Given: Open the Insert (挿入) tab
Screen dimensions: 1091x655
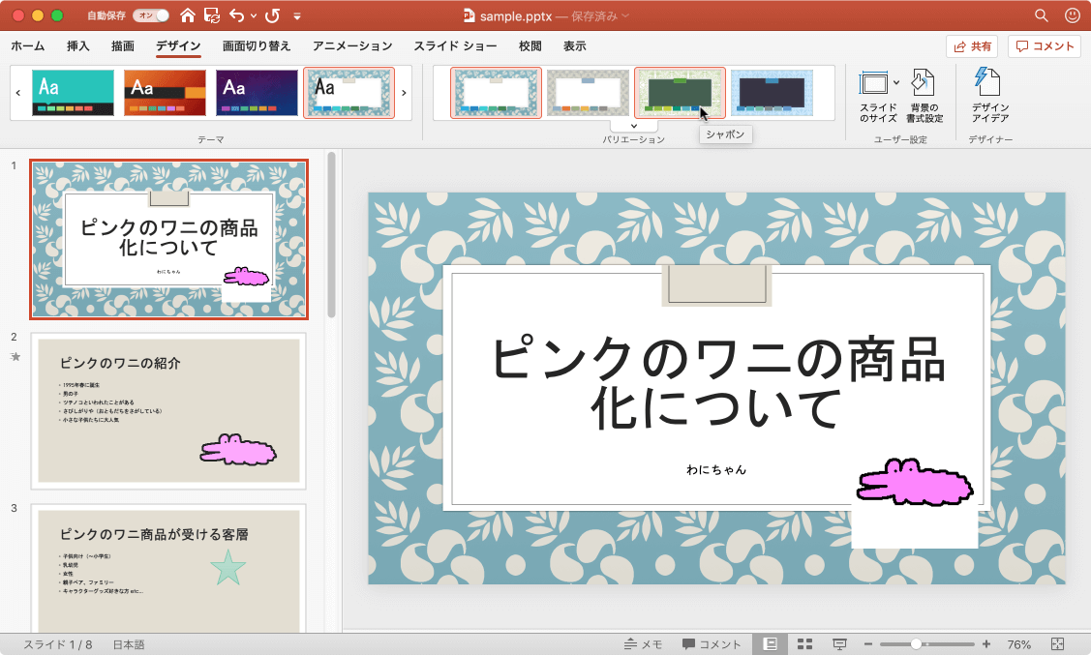Looking at the screenshot, I should pyautogui.click(x=78, y=46).
